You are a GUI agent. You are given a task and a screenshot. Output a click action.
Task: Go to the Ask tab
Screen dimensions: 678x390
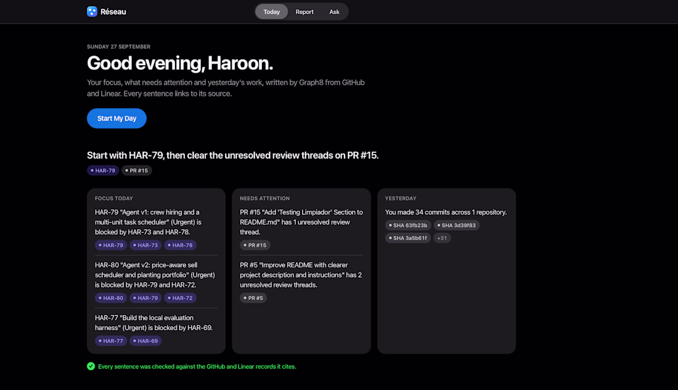[x=334, y=12]
